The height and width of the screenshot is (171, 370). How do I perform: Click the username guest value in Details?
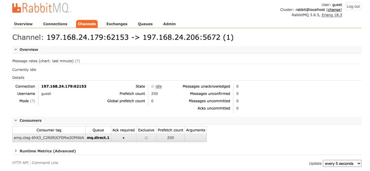(46, 94)
